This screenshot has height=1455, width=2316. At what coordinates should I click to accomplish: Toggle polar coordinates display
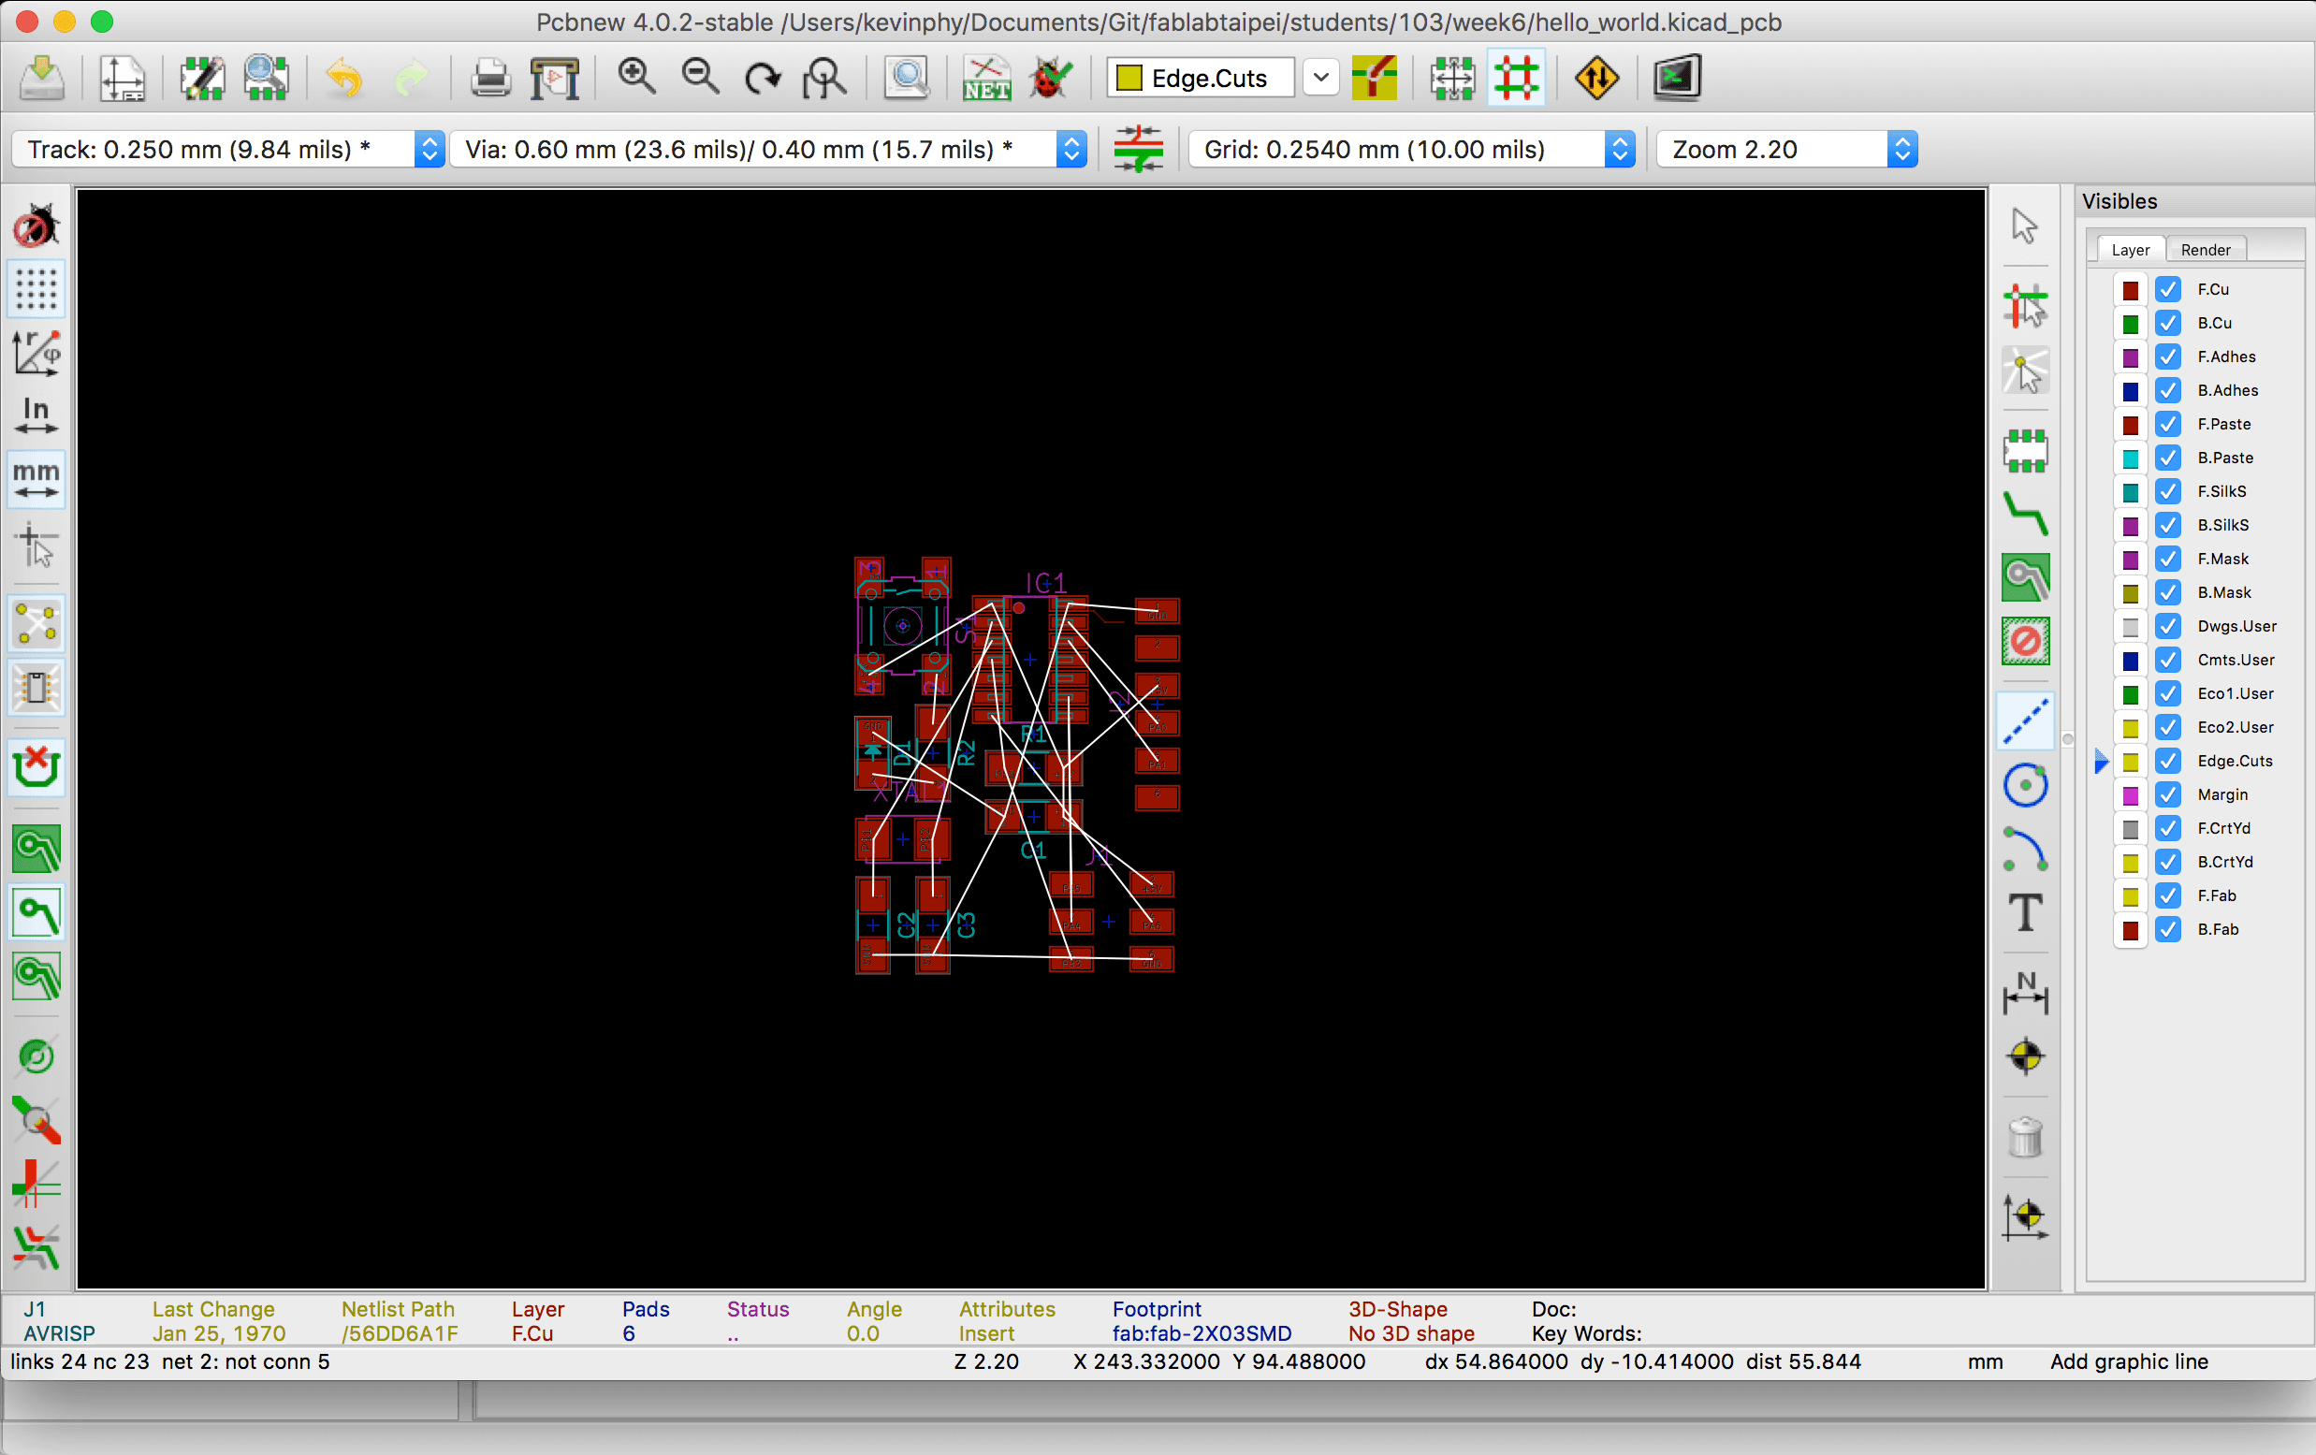(x=36, y=353)
